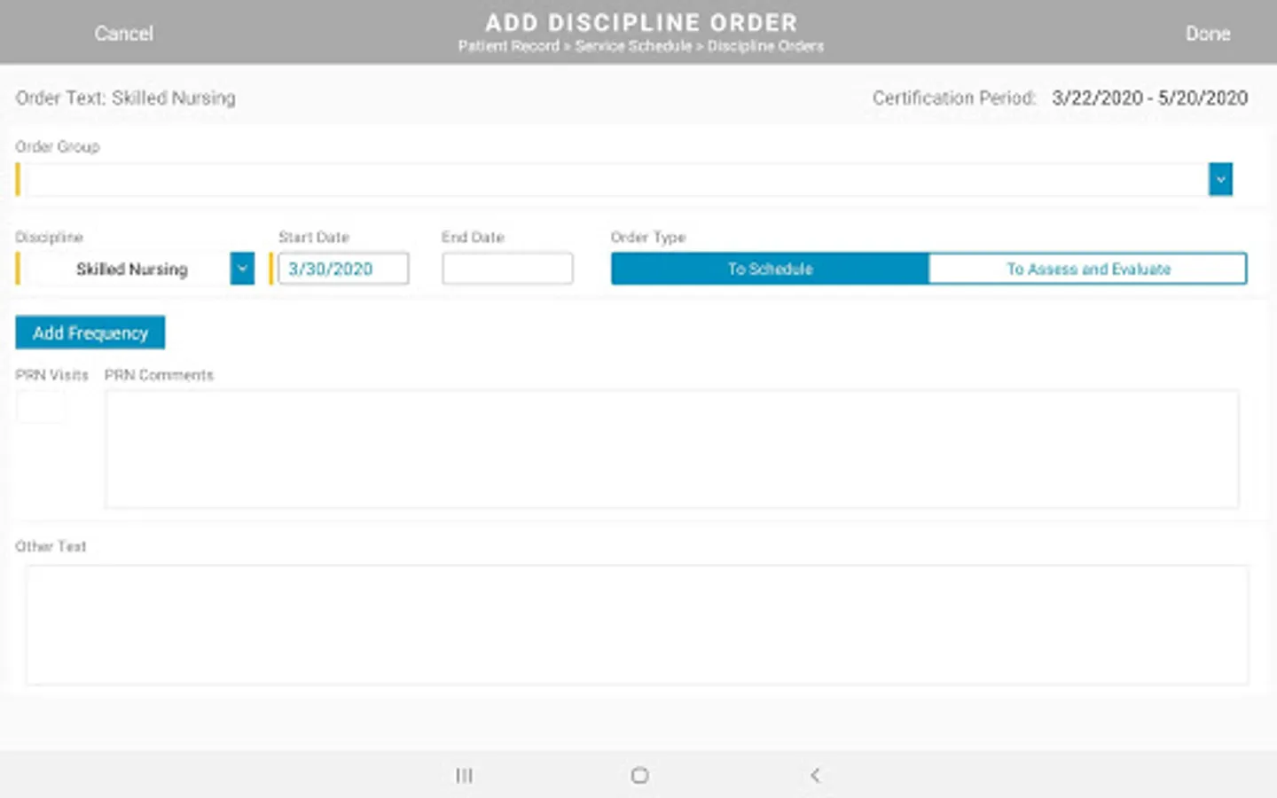The width and height of the screenshot is (1277, 798).
Task: Go to Patient Record breadcrumb
Action: click(509, 46)
